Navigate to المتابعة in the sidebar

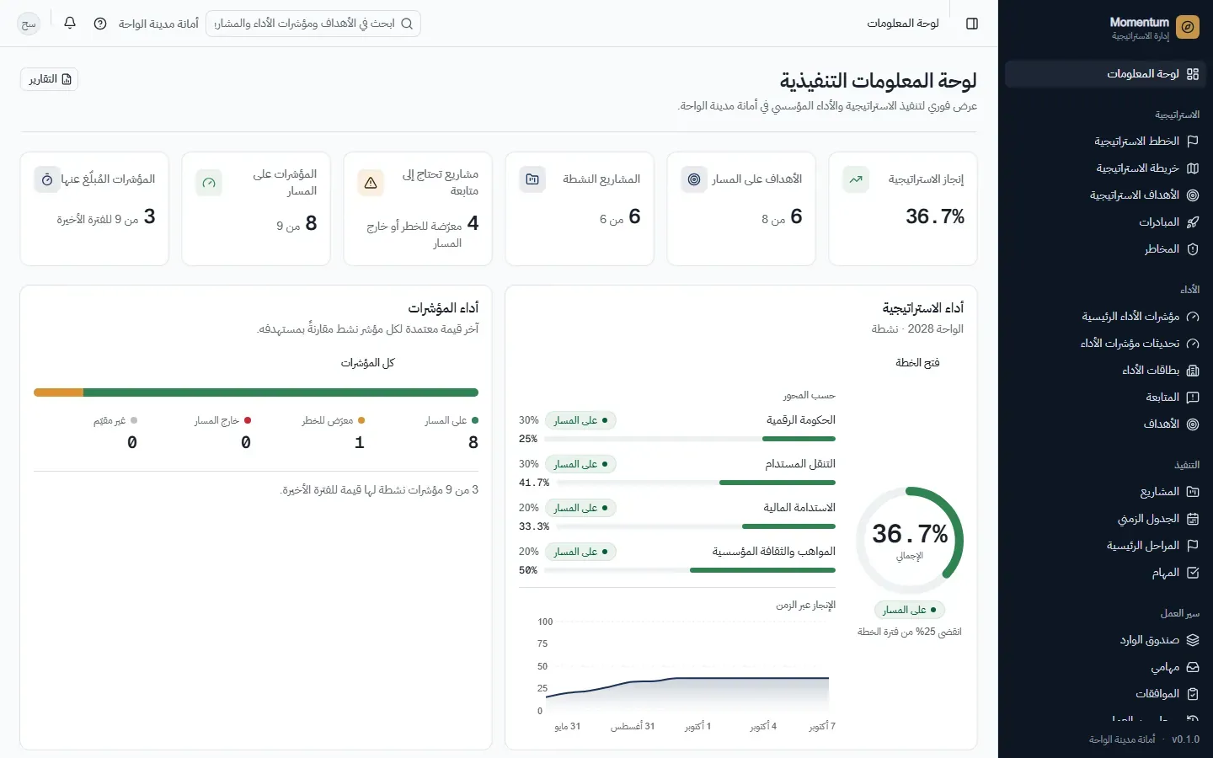(x=1105, y=398)
